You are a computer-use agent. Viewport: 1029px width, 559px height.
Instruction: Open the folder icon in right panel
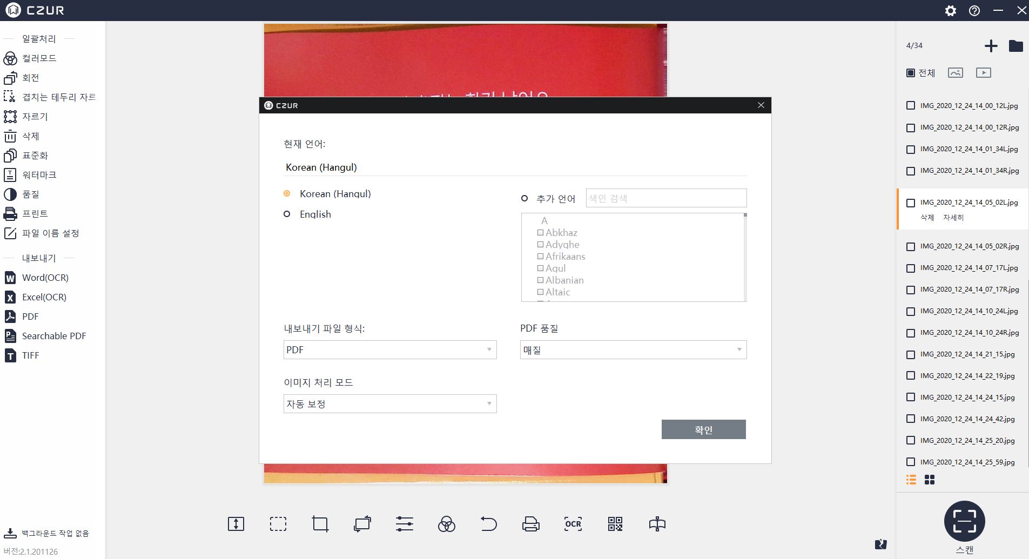tap(1016, 46)
